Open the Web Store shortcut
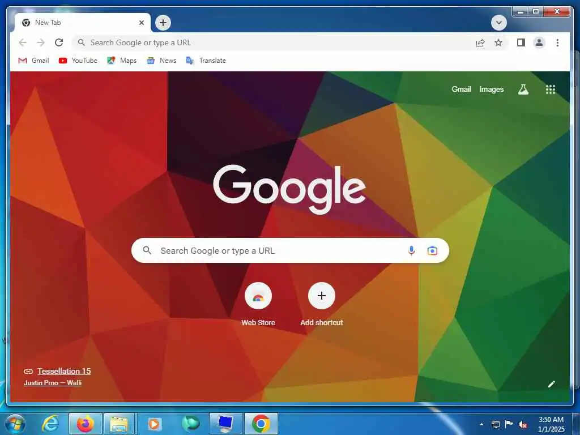This screenshot has width=580, height=435. [258, 304]
